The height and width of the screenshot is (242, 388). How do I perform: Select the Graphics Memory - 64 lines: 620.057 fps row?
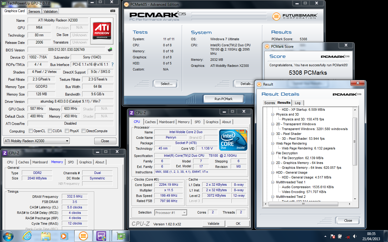click(x=312, y=168)
